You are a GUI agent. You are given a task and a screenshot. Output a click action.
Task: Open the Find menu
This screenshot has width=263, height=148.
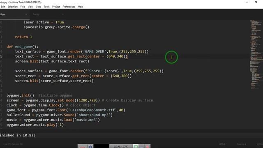23,7
